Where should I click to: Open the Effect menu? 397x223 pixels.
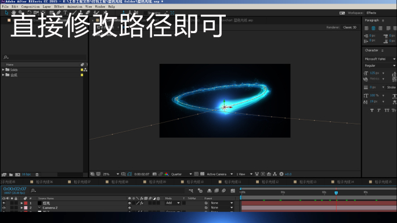[59, 6]
